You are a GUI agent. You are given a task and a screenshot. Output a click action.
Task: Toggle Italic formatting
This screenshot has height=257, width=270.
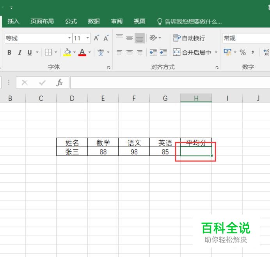click(x=20, y=52)
